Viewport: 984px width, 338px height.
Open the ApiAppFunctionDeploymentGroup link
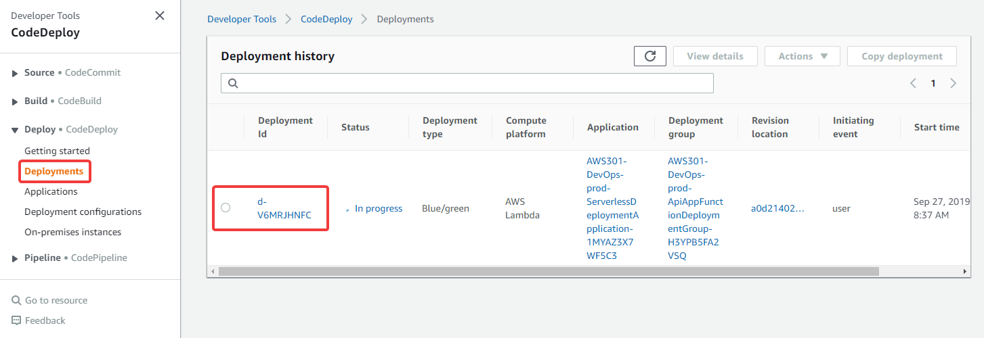[x=696, y=208]
